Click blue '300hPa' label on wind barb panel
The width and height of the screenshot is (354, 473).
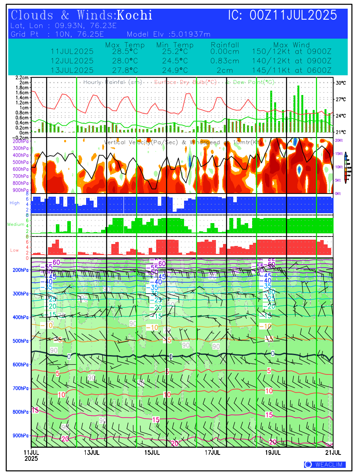click(x=21, y=294)
